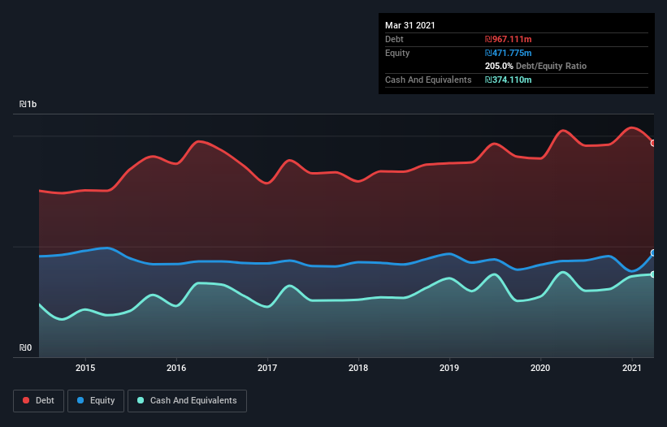667x427 pixels.
Task: Select the red Debt endpoint marker
Action: point(653,143)
